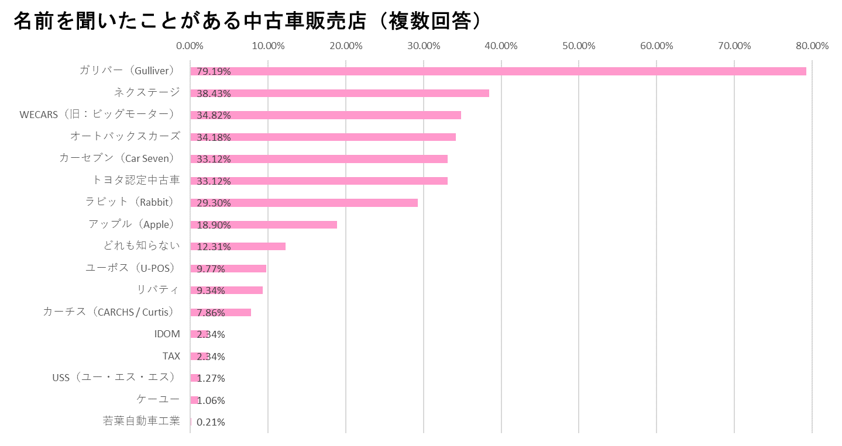
Task: Select the ケーユー category label
Action: coord(158,400)
